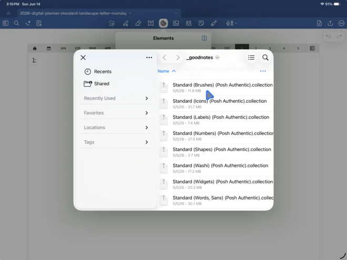Select Standard (Numbers) collection file

[216, 136]
